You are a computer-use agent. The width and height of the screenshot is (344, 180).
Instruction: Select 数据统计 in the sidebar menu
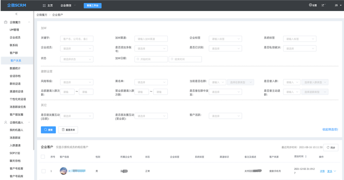(15, 68)
